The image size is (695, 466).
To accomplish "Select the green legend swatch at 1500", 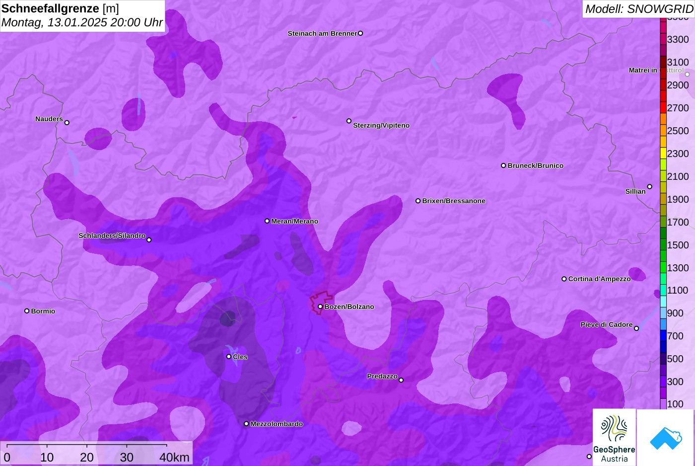I will point(663,244).
